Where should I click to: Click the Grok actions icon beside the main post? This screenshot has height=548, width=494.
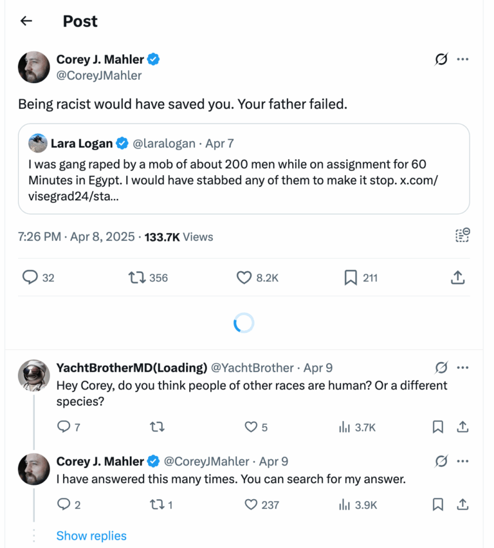(x=441, y=59)
